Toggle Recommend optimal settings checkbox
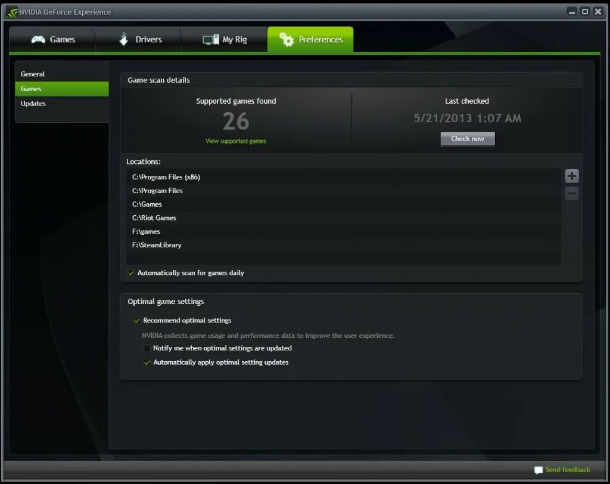The height and width of the screenshot is (484, 610). tap(136, 321)
